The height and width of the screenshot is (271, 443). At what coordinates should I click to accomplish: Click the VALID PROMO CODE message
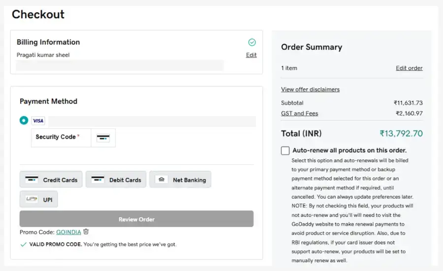pyautogui.click(x=103, y=244)
